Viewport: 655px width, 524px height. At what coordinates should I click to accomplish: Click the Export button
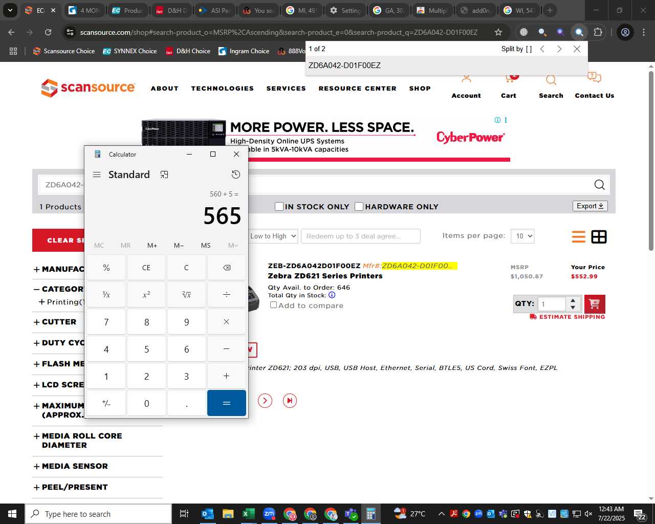pos(590,206)
